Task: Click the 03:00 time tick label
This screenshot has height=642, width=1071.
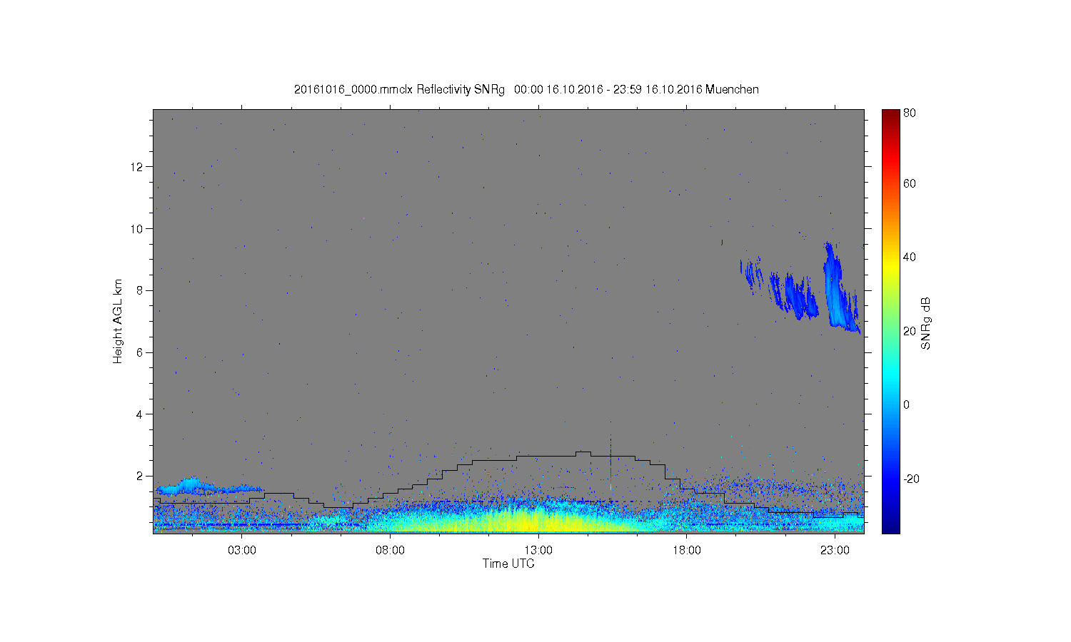Action: (241, 551)
